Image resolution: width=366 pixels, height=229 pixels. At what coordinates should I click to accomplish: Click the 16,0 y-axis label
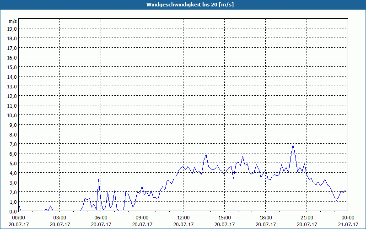[12, 58]
